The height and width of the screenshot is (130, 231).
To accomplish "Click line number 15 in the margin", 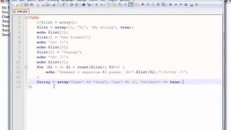I will point(18,87).
